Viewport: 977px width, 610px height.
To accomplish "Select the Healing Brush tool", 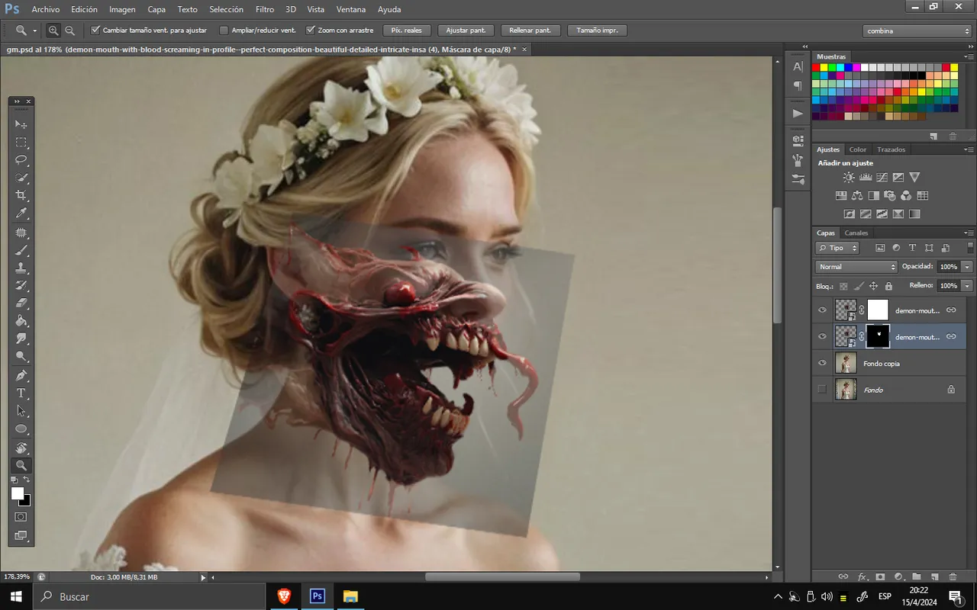I will pyautogui.click(x=21, y=233).
